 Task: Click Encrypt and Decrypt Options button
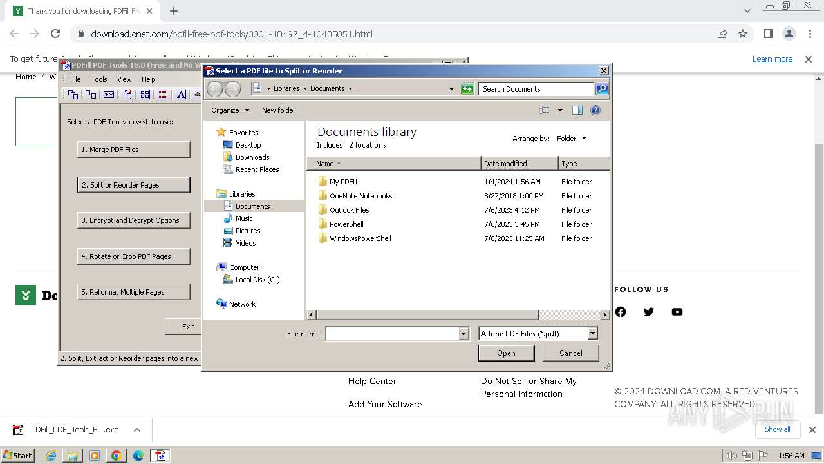tap(134, 220)
